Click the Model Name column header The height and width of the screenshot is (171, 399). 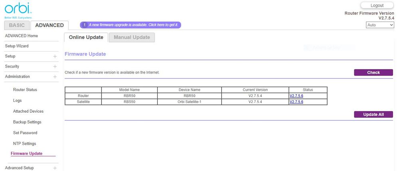point(129,90)
